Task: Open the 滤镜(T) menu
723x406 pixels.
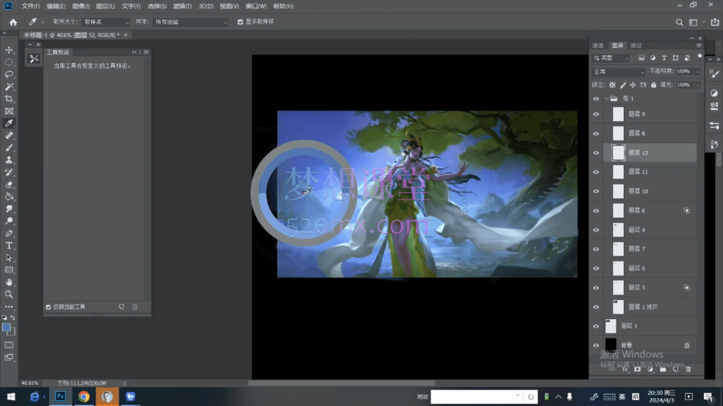Action: 182,6
